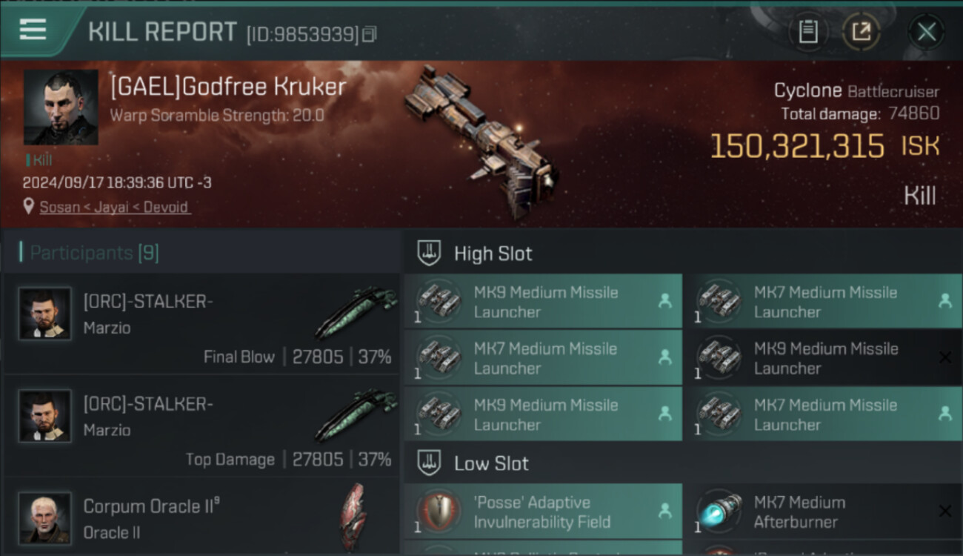This screenshot has width=963, height=556.
Task: Open the Sosan < Jayai < Devoid location link
Action: click(x=114, y=208)
